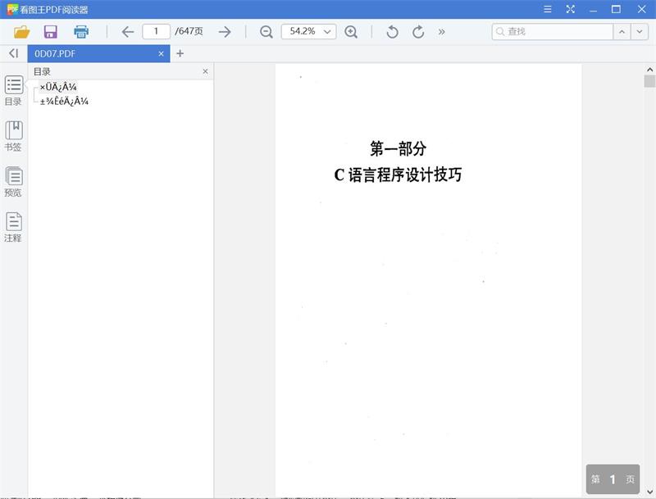This screenshot has width=656, height=499.
Task: Close the 0D07.PDF tab
Action: pos(161,53)
